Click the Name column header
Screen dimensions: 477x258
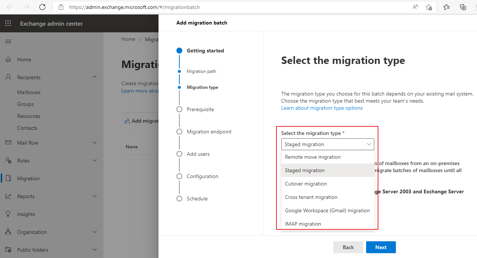pyautogui.click(x=132, y=147)
